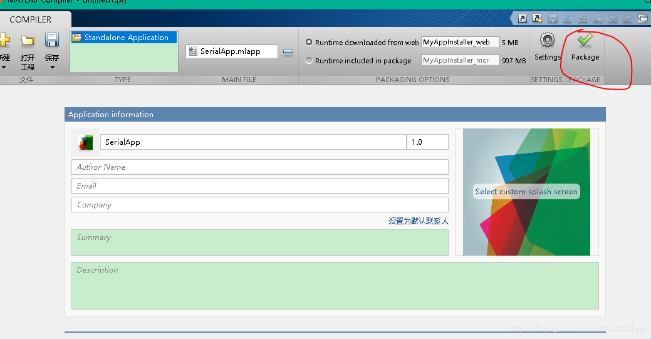This screenshot has width=651, height=339.
Task: Click the cut scissors icon
Action: click(567, 18)
